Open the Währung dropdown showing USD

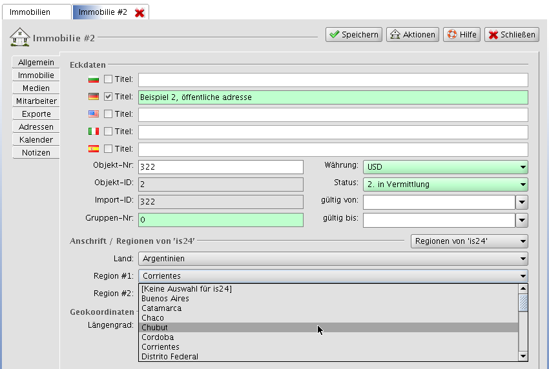[445, 167]
